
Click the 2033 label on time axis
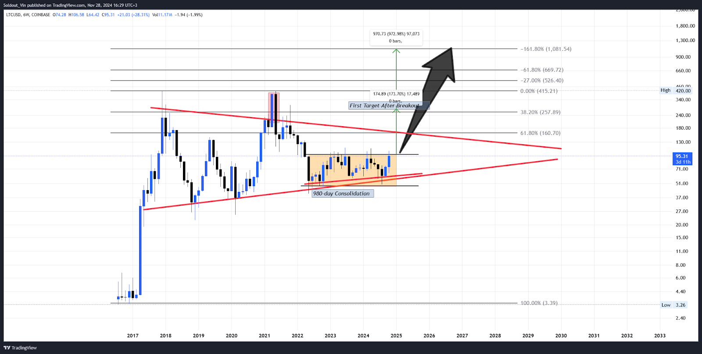pyautogui.click(x=660, y=336)
